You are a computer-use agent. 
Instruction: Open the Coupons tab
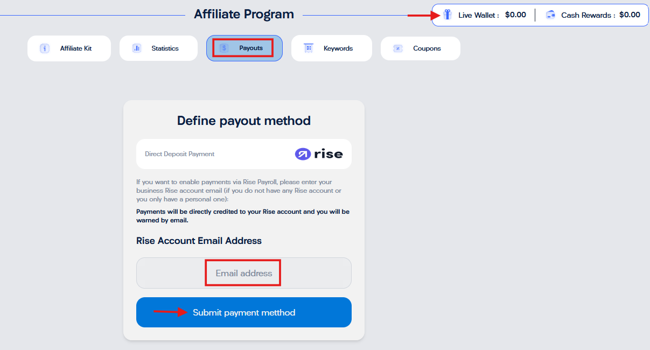click(x=421, y=48)
